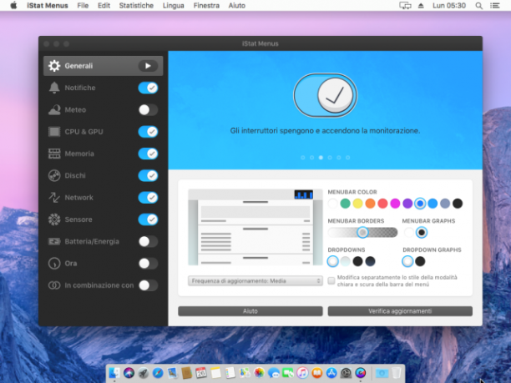Viewport: 511px width, 383px height.
Task: Enable the Ora switch
Action: click(148, 263)
